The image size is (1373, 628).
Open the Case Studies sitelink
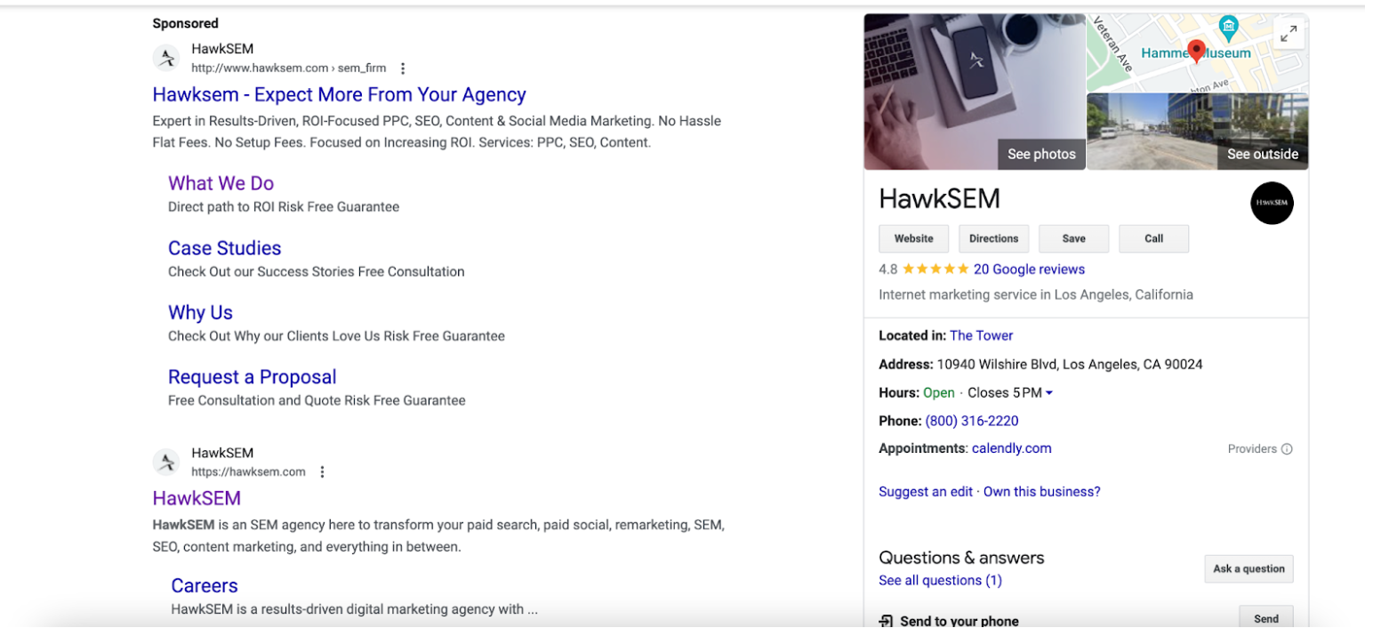click(x=224, y=248)
